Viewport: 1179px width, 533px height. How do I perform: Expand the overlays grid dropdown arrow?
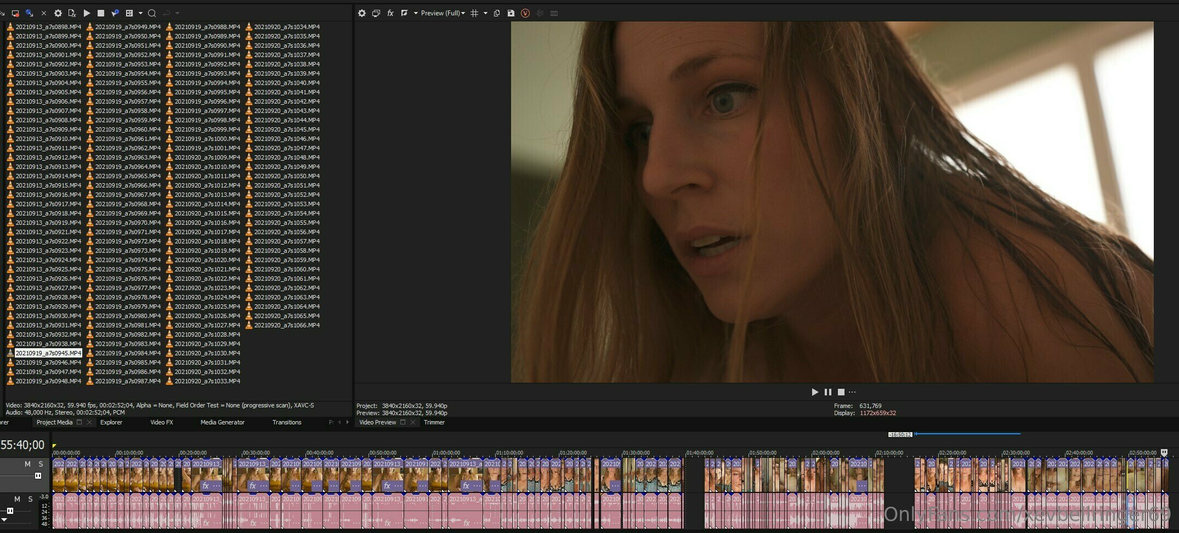point(485,13)
